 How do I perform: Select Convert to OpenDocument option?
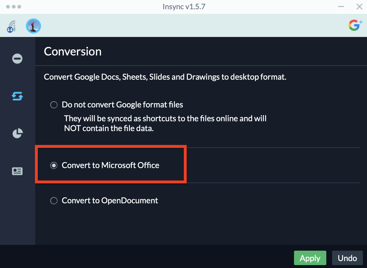click(54, 200)
